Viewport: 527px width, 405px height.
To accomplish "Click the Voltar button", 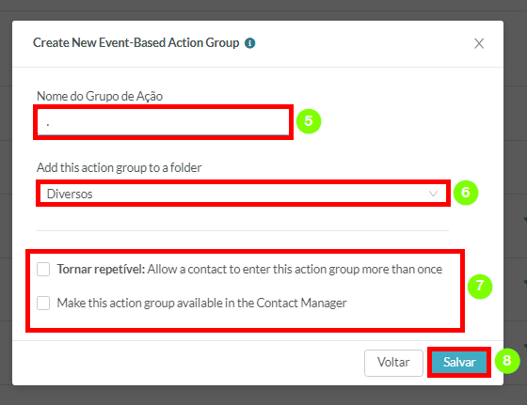I will (x=393, y=363).
